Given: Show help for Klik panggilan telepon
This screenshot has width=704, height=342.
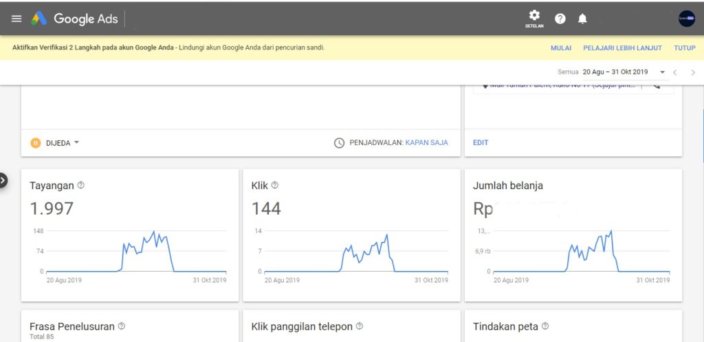Looking at the screenshot, I should (x=359, y=326).
